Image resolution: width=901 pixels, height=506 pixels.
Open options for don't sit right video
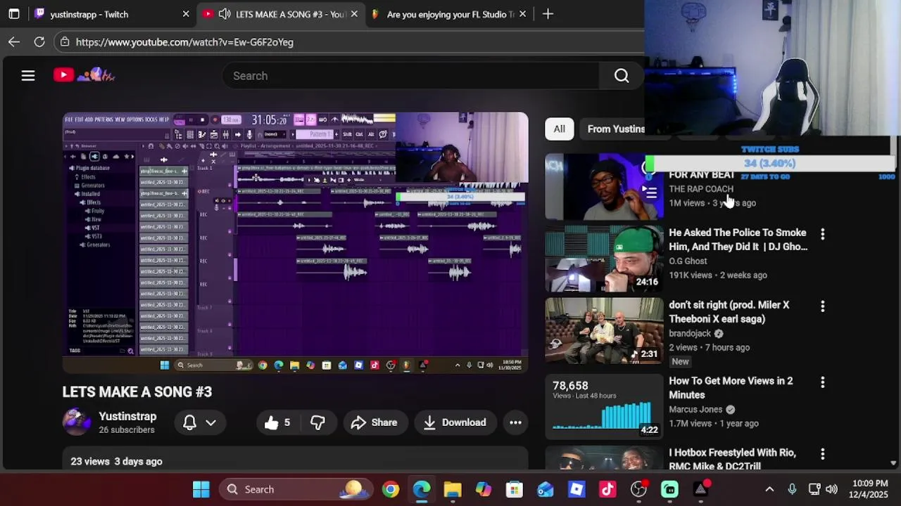point(822,306)
